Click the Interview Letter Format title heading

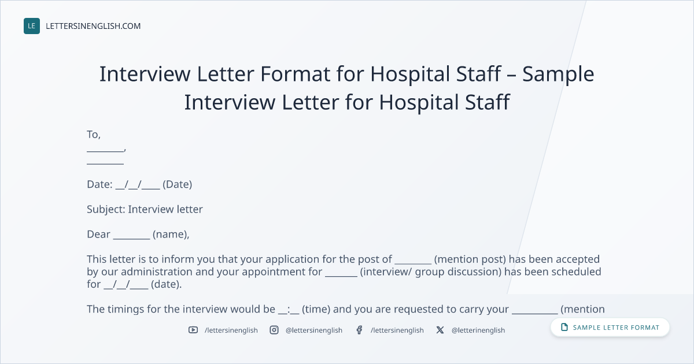pyautogui.click(x=347, y=88)
